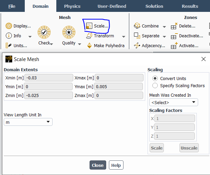Open the Deactivate zones dialog
Screen dimensions: 210x175
[187, 36]
